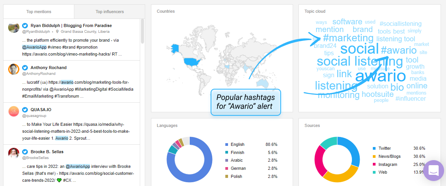Click the @AwarioApp mention in Ryan's post
This screenshot has width=446, height=186.
point(34,47)
